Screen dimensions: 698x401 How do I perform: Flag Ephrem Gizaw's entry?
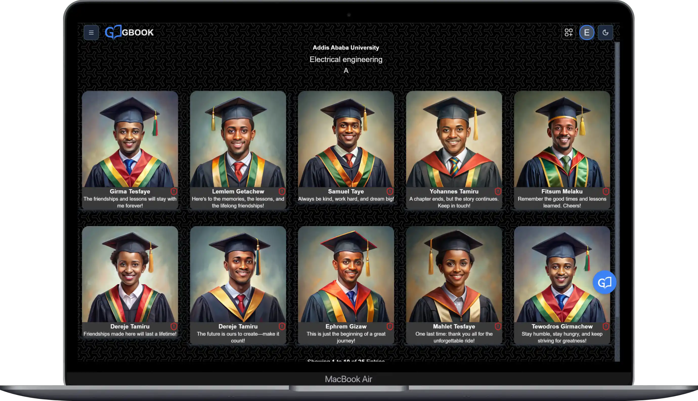click(390, 326)
